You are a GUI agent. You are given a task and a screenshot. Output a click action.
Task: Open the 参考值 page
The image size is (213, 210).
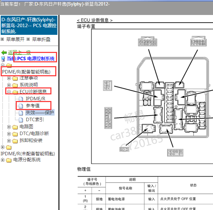33,106
